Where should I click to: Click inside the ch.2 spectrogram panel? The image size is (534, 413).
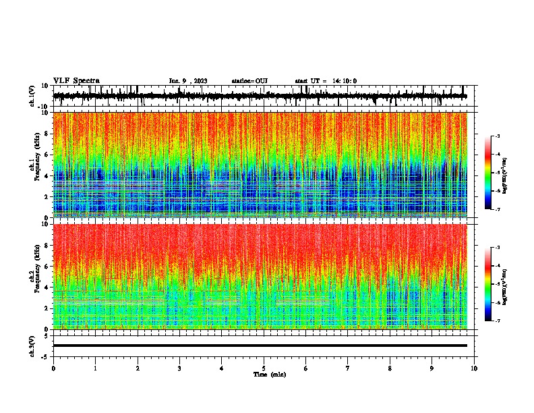[260, 277]
